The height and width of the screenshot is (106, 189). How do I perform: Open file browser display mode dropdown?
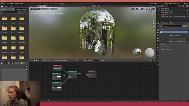pyautogui.click(x=21, y=12)
